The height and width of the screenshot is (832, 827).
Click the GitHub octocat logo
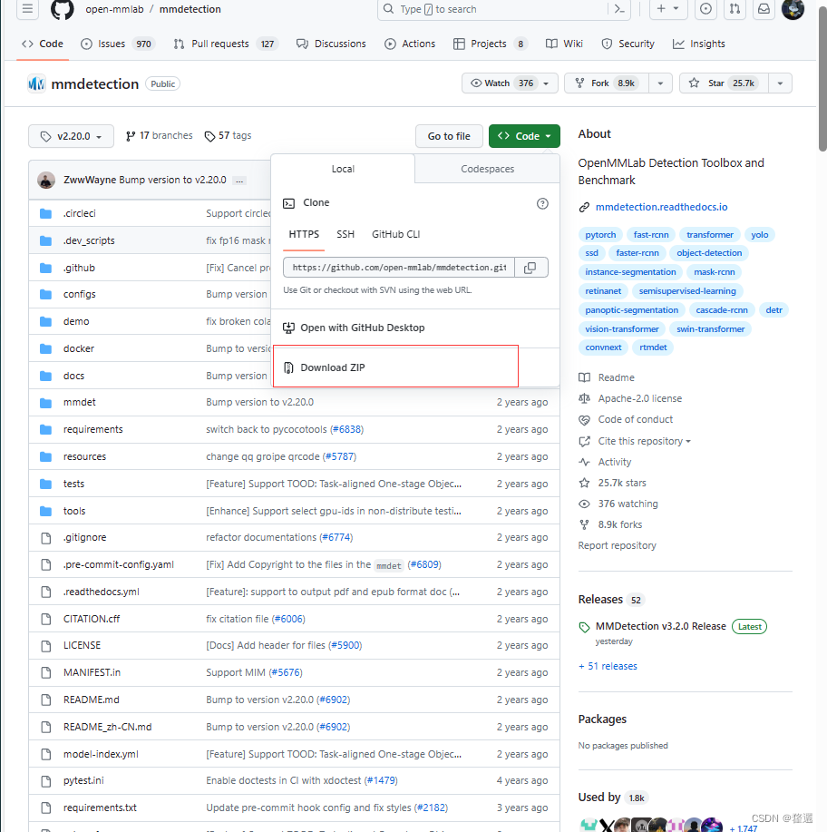coord(62,9)
